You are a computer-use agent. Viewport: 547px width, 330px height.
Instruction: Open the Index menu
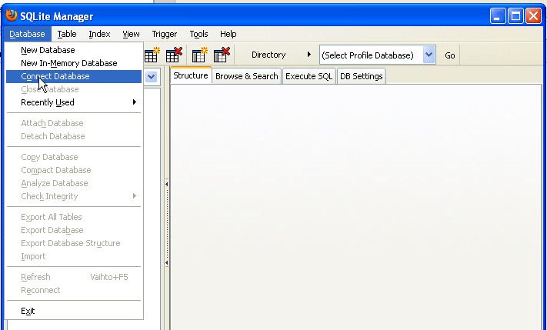[99, 34]
